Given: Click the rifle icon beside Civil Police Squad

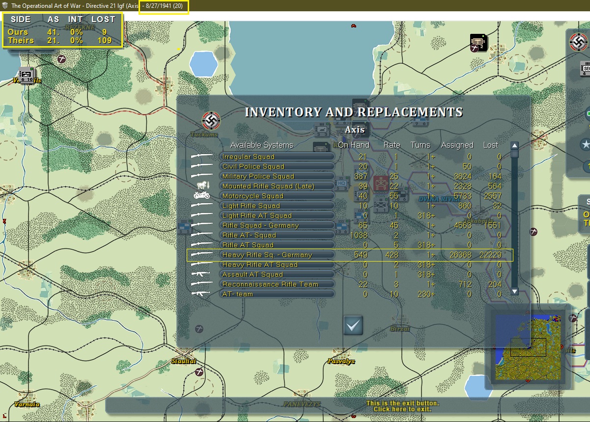Looking at the screenshot, I should (201, 166).
